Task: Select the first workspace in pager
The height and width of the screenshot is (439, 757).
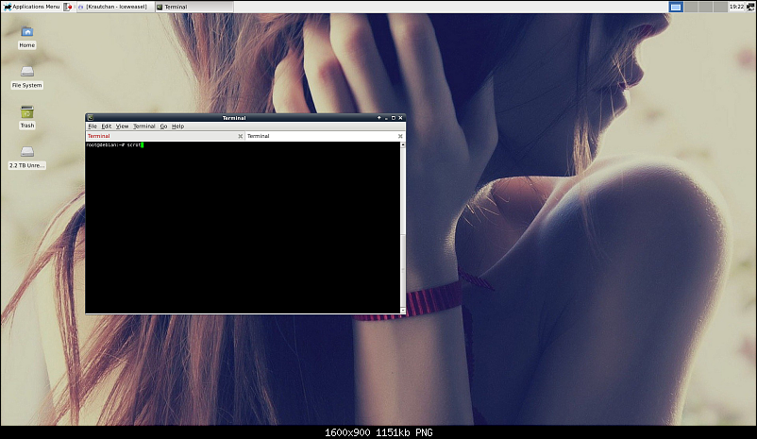Action: pyautogui.click(x=676, y=7)
